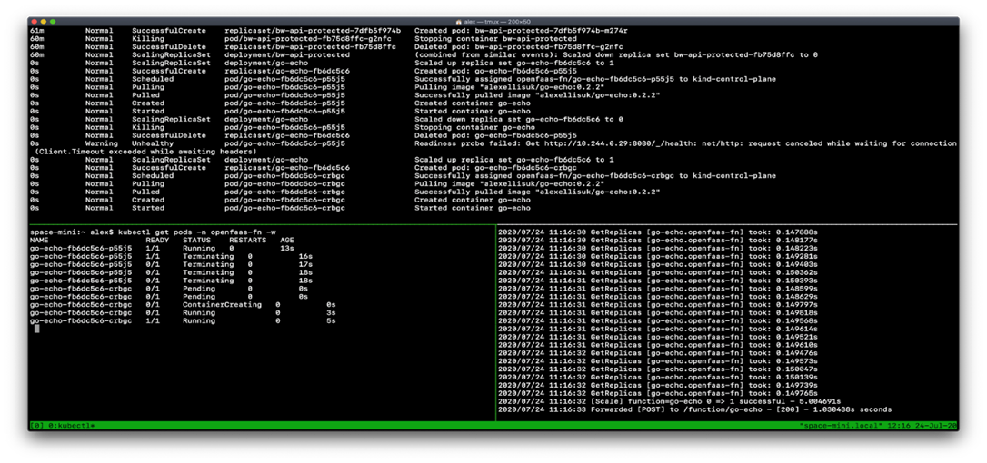
Task: Click 'pod/bw-api-protected-fb75d8ffc-g2nfc' object
Action: pyautogui.click(x=308, y=38)
